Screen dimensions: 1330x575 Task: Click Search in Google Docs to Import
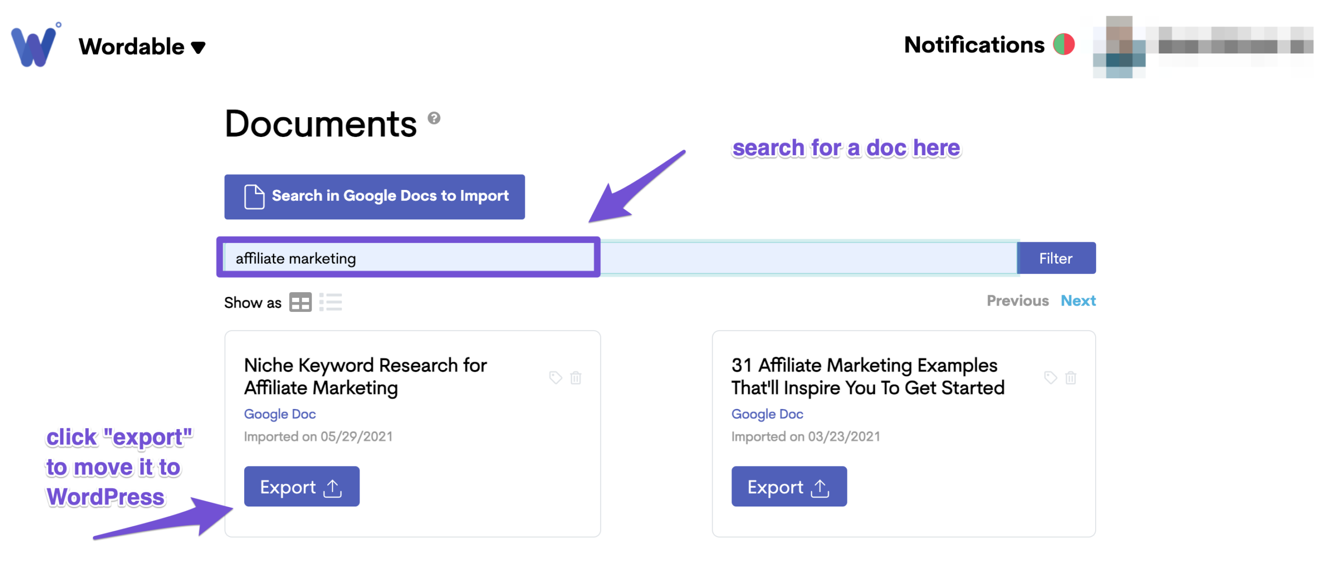pyautogui.click(x=375, y=197)
